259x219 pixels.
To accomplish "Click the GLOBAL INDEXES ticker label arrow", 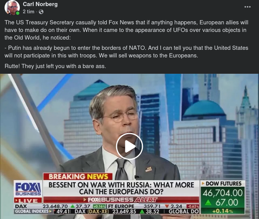I will [x=50, y=211].
